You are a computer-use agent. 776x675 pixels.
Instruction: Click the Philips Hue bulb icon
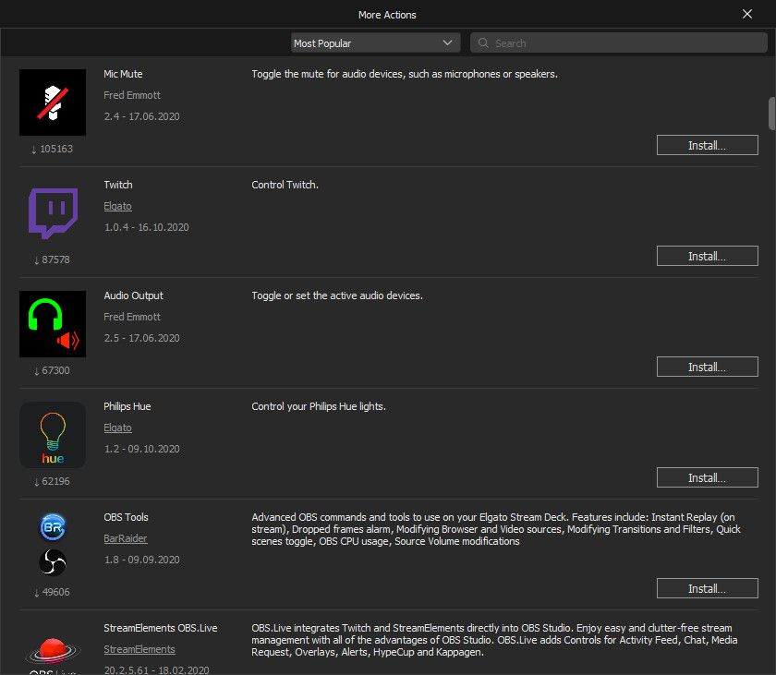tap(53, 435)
